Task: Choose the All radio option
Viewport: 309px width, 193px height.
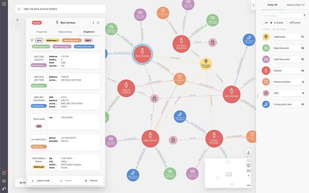Action: 262,23
